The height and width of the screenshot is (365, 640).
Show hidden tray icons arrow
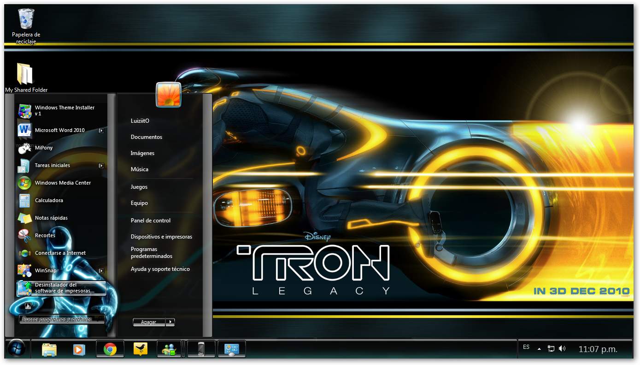[x=539, y=349]
